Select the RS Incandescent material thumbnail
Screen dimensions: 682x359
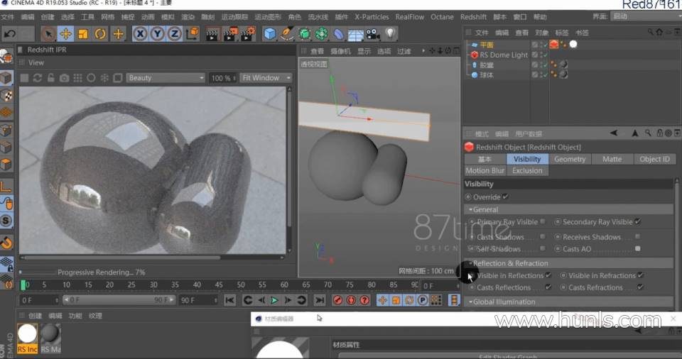pyautogui.click(x=27, y=338)
